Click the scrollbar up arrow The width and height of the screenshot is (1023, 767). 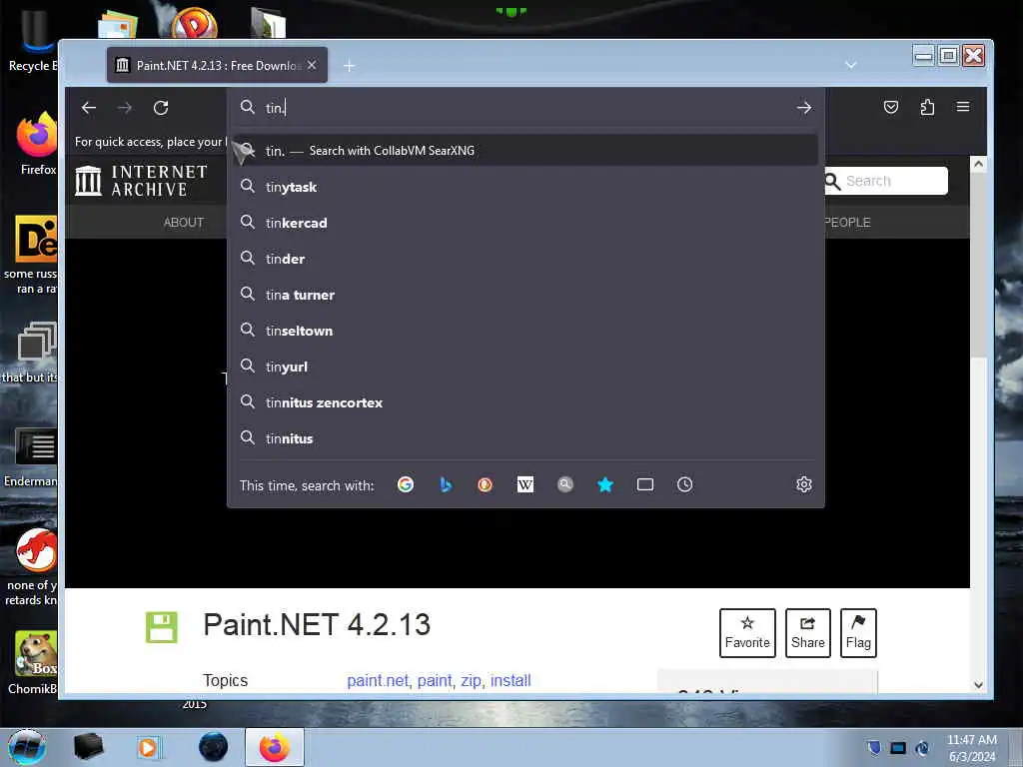click(x=978, y=164)
